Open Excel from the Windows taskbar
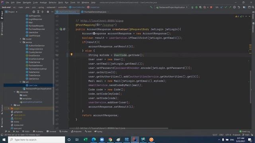 [x=85, y=139]
